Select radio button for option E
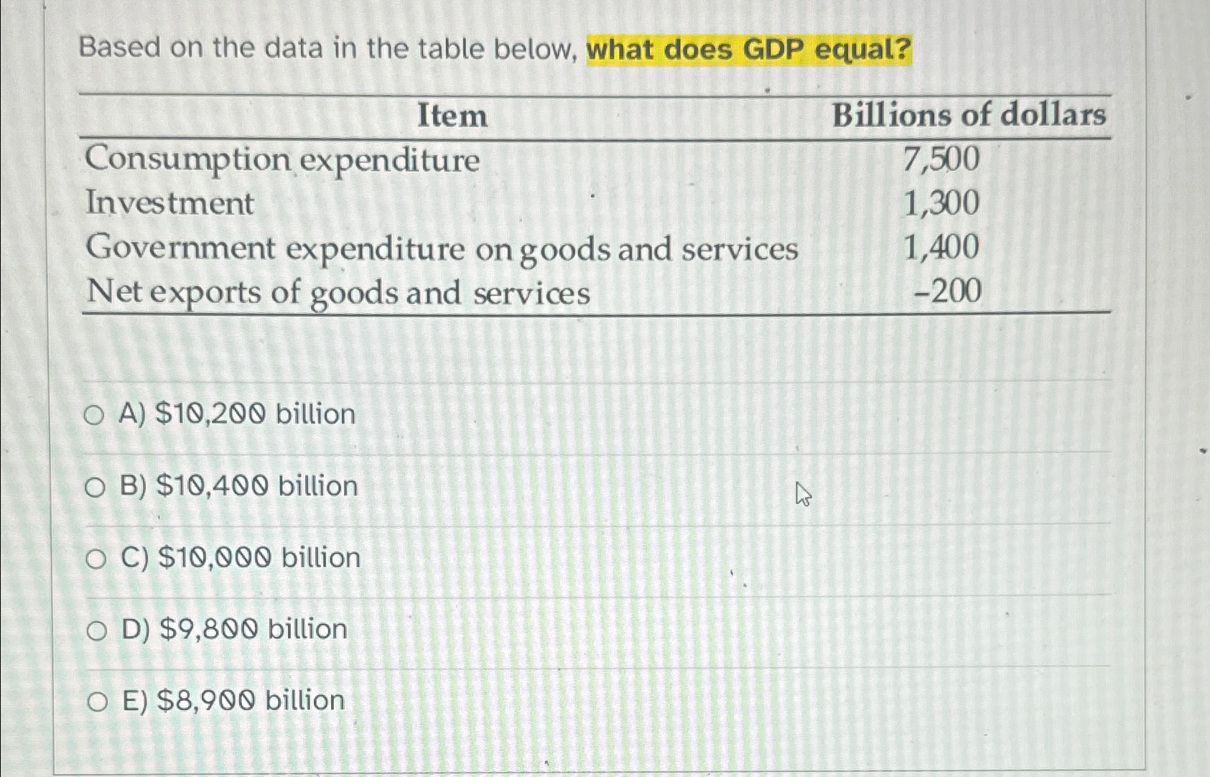 [97, 700]
